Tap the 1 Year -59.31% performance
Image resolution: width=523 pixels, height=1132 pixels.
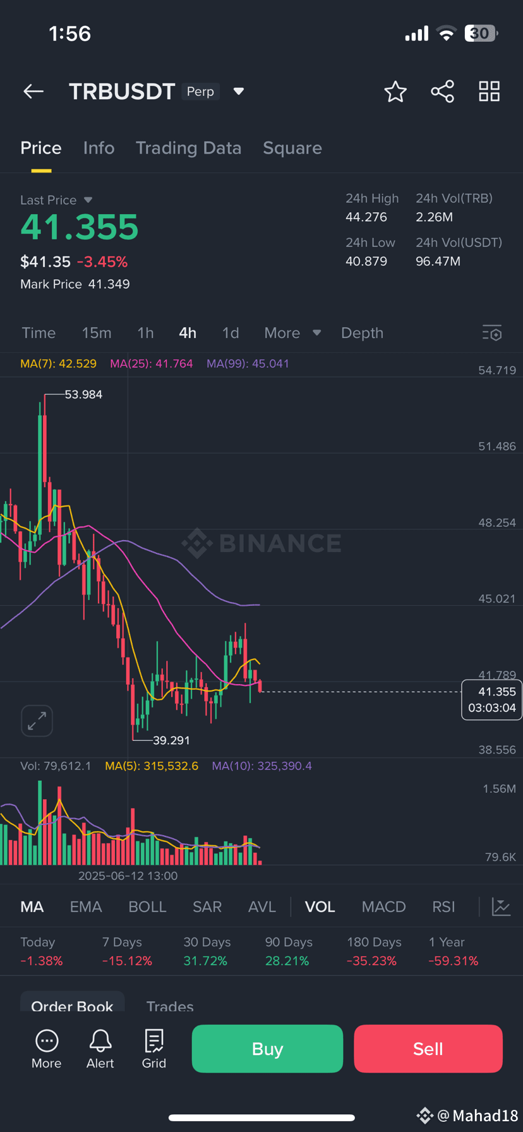pyautogui.click(x=454, y=951)
